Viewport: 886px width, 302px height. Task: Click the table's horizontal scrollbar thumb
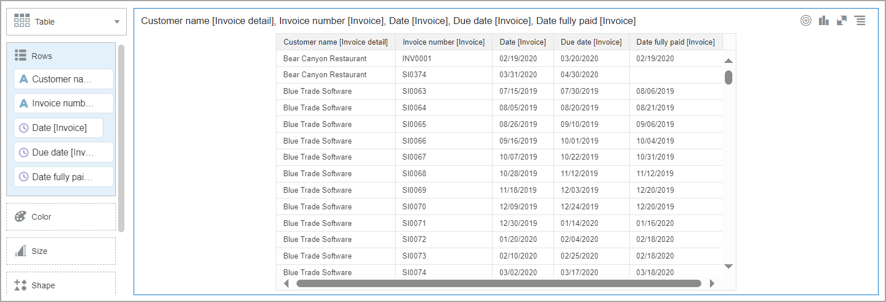click(498, 283)
